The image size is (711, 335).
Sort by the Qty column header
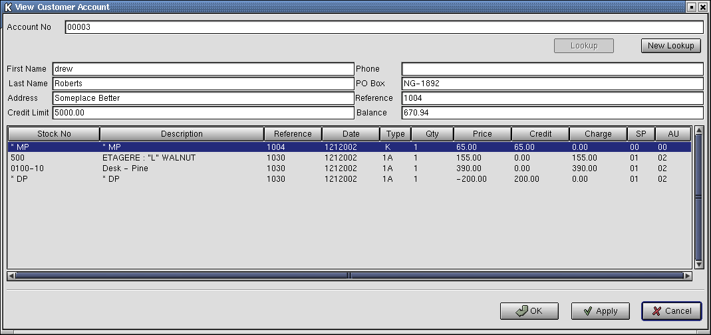point(432,134)
